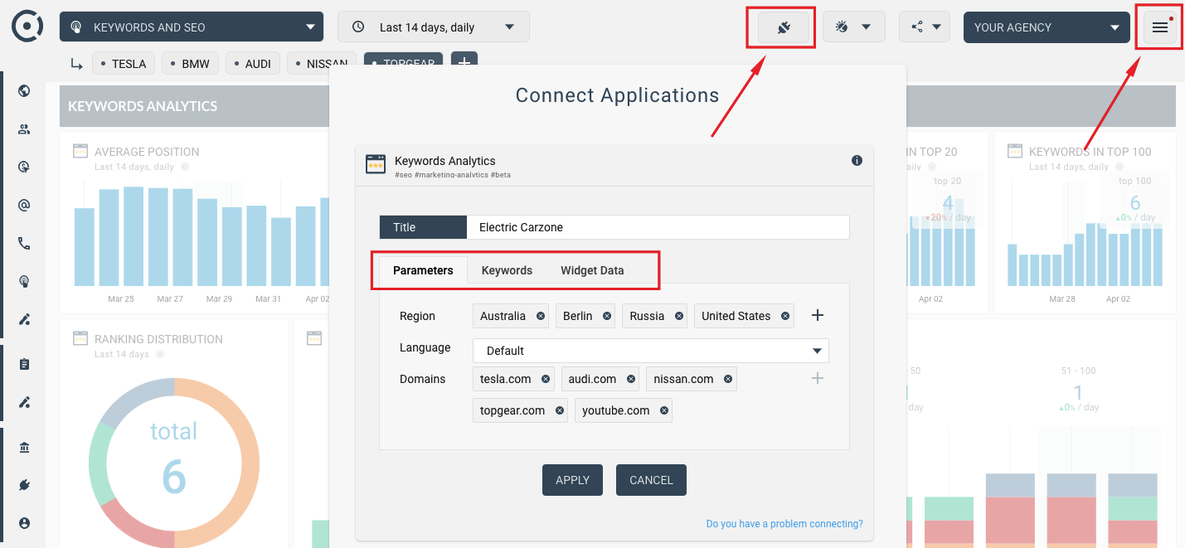Remove the Berlin region chip

click(x=607, y=316)
